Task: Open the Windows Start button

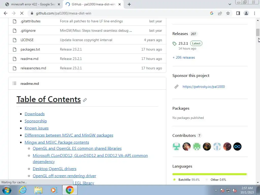Action: [x=7, y=190]
